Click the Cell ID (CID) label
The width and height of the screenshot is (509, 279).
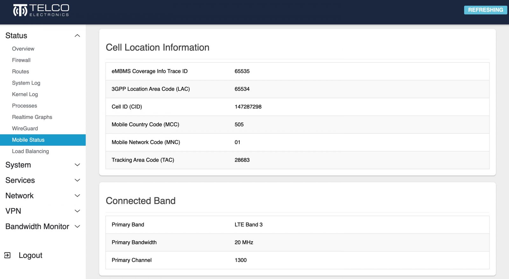[x=127, y=107]
